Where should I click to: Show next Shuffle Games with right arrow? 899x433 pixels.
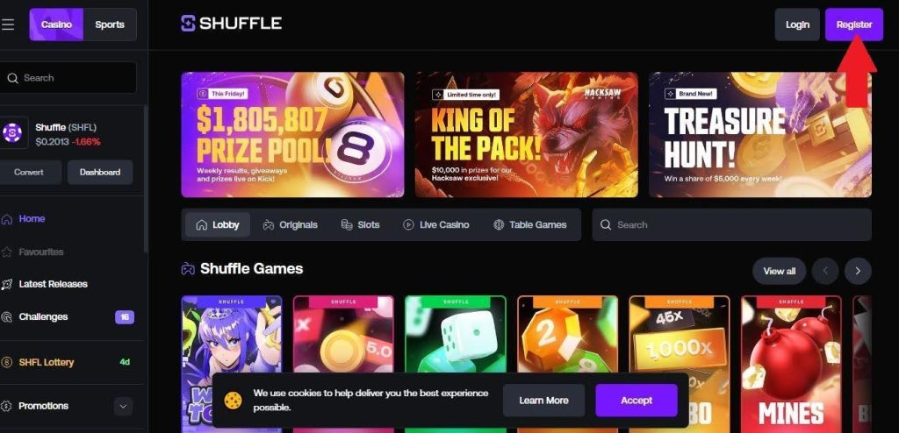point(858,271)
